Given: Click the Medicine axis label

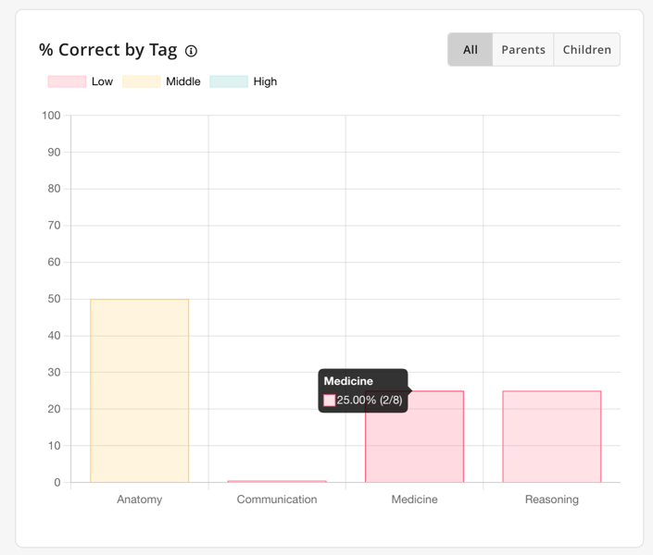Looking at the screenshot, I should (x=414, y=499).
